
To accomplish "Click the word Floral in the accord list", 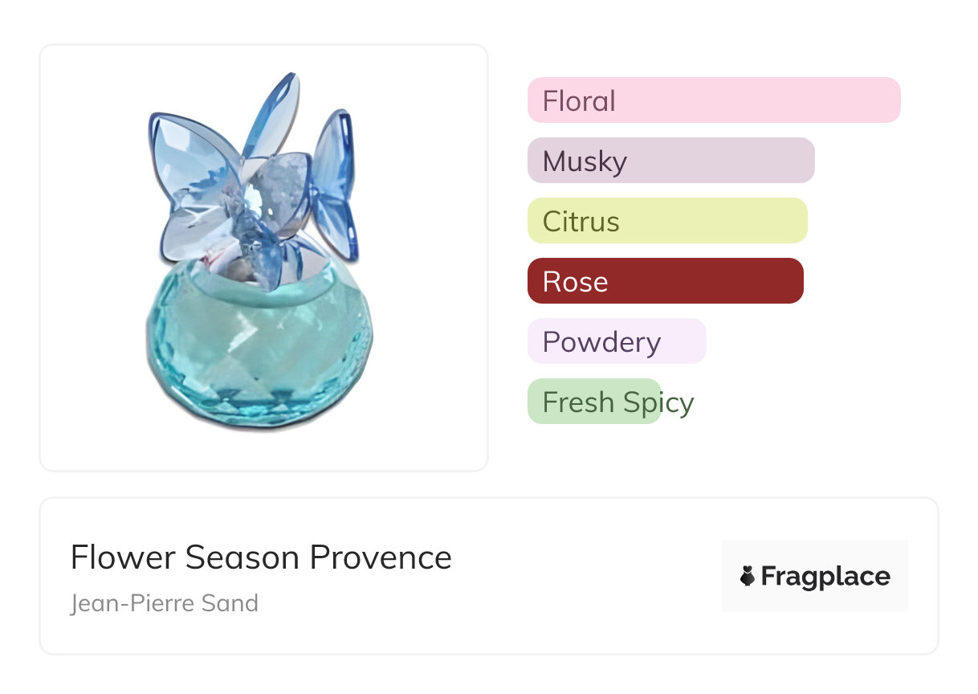I will point(579,101).
